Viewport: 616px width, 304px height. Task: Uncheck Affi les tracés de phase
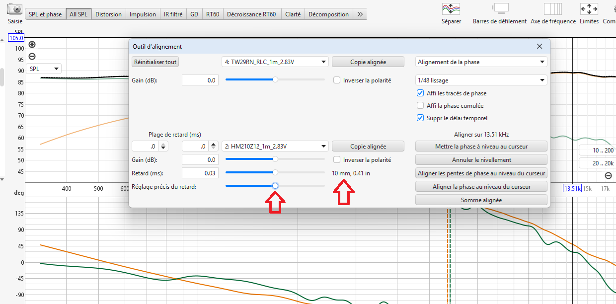420,93
